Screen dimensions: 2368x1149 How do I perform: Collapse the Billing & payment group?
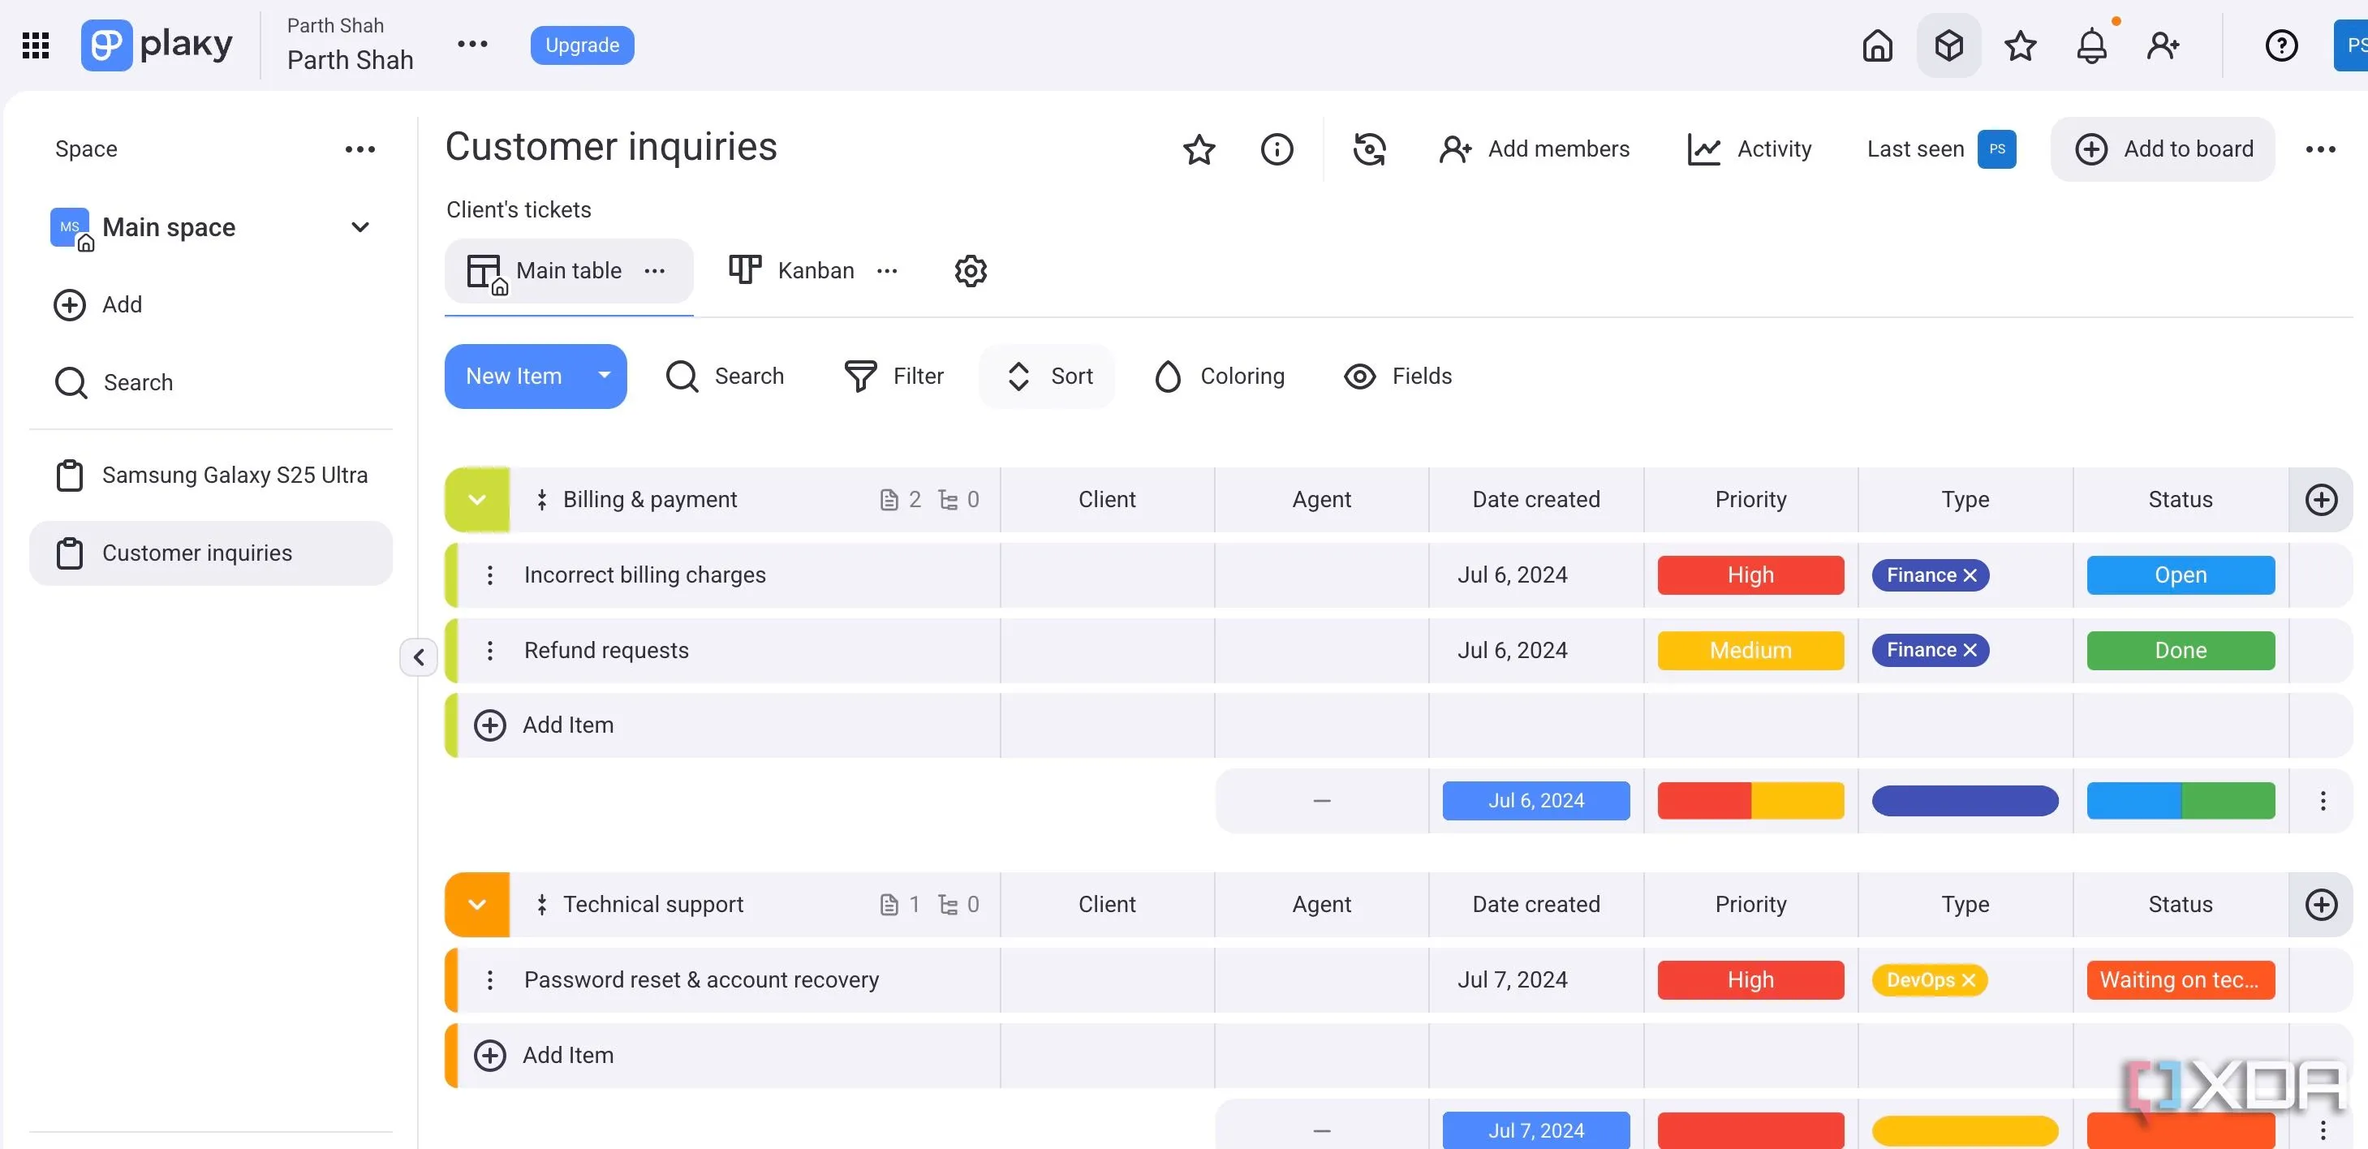point(476,499)
